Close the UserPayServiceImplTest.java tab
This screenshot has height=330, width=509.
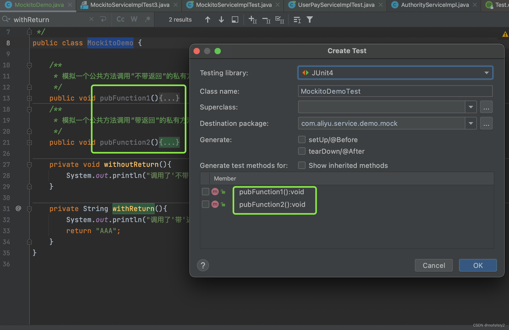[x=381, y=5]
